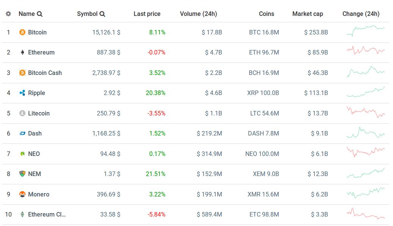The image size is (393, 226).
Task: Open Litecoin's red 24h sparkline chart
Action: click(365, 112)
